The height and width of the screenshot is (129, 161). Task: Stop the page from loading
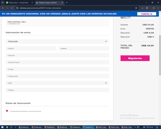click(12, 8)
